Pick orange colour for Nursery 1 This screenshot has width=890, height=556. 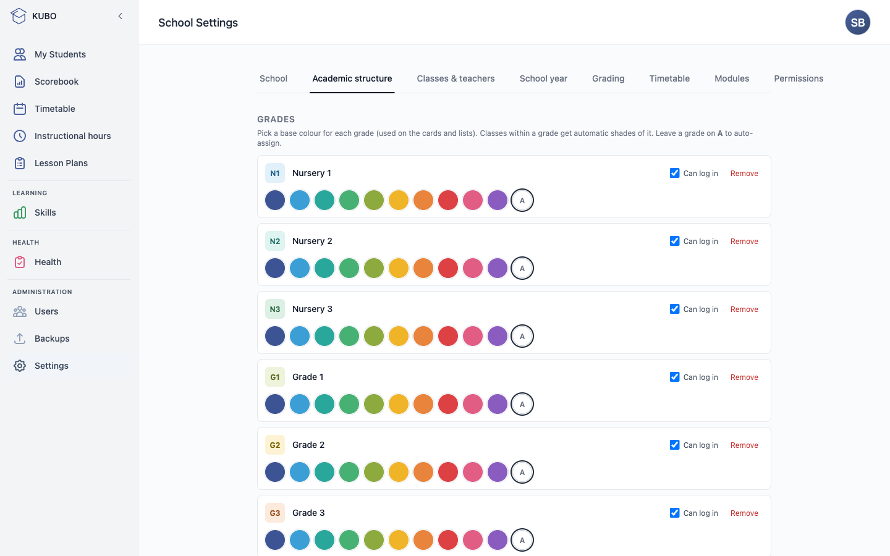(423, 200)
